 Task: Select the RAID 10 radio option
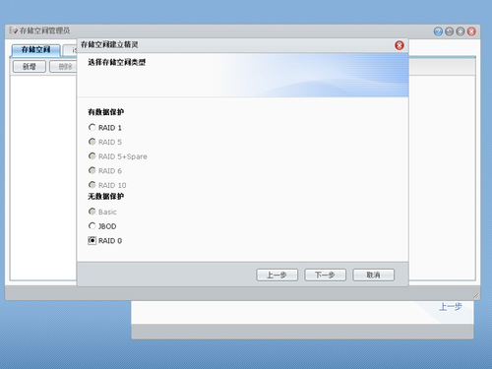92,185
